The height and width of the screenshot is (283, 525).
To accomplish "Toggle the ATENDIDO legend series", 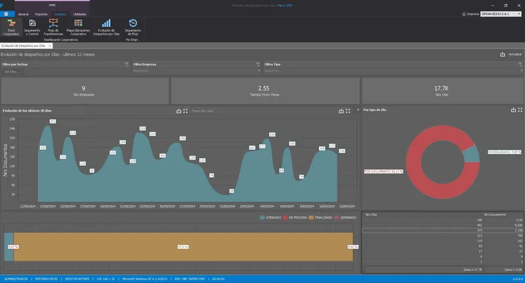I will pyautogui.click(x=270, y=218).
